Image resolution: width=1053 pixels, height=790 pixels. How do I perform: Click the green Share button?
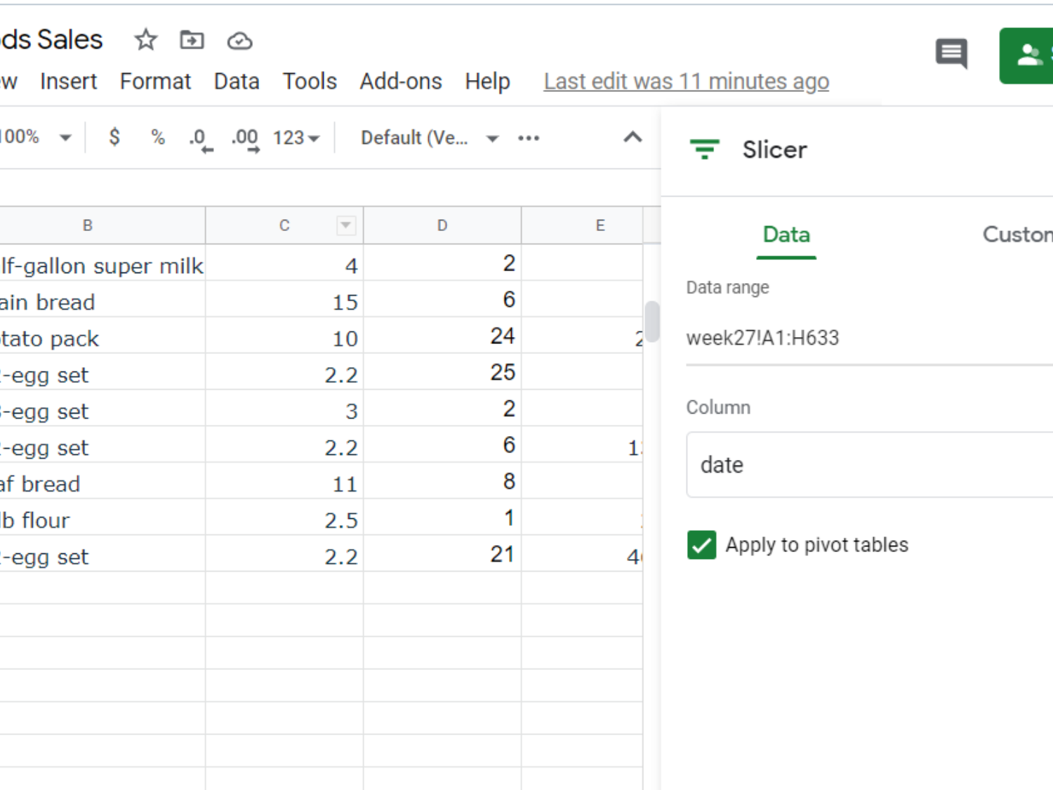click(x=1028, y=55)
